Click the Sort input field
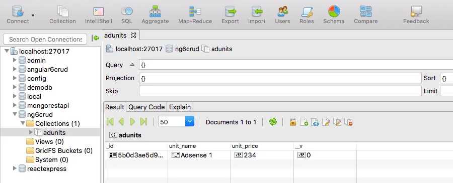This screenshot has width=453, height=183. (x=446, y=78)
